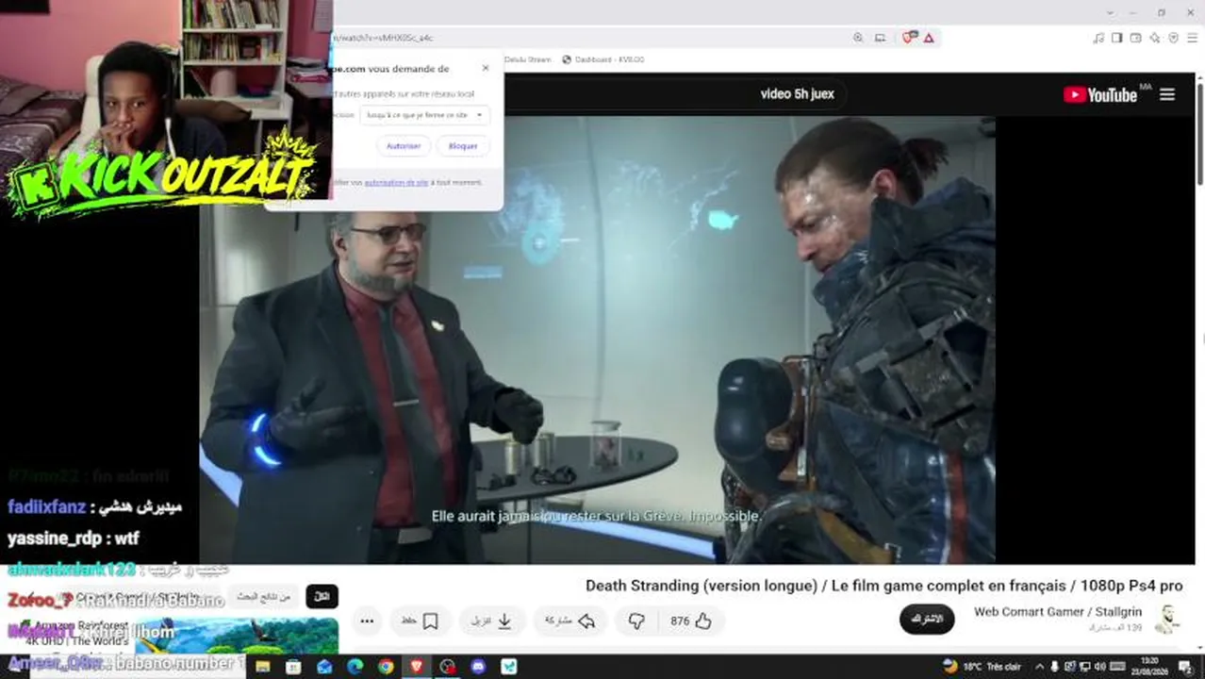Open the three-dot more actions button

(x=367, y=621)
